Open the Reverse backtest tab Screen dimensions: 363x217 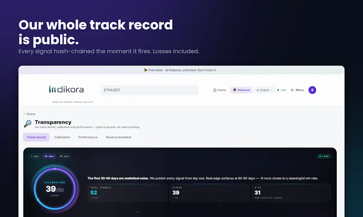pos(118,137)
